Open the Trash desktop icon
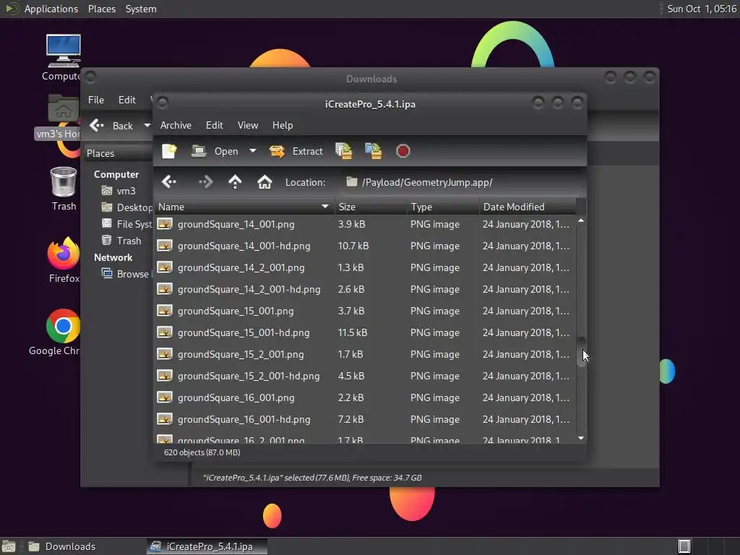The image size is (740, 555). (64, 189)
